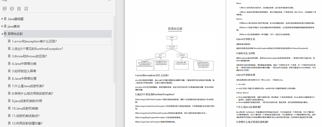Click the Error box in the diagram
322x127 pixels.
(160, 55)
